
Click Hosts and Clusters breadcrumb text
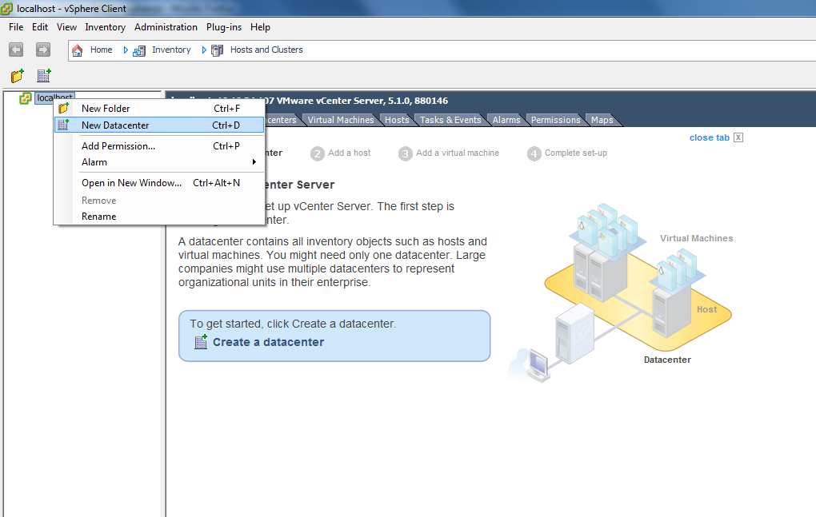[266, 50]
